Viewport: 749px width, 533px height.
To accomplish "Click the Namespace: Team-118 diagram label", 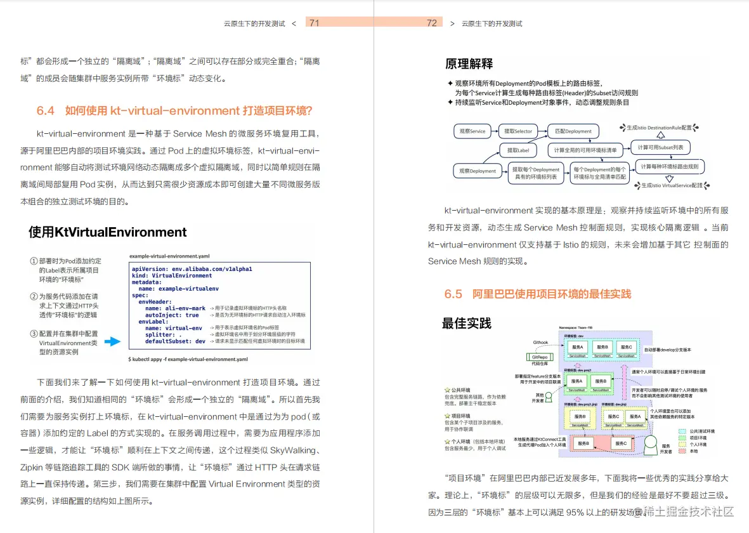I will [576, 327].
